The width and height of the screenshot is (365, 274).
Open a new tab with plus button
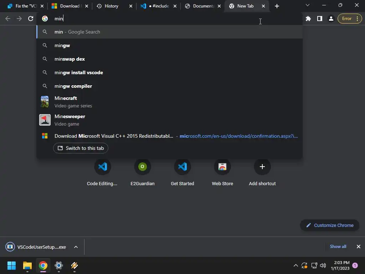click(x=277, y=6)
